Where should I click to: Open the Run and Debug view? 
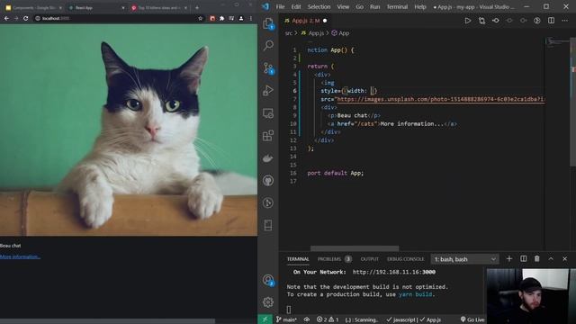[x=268, y=90]
